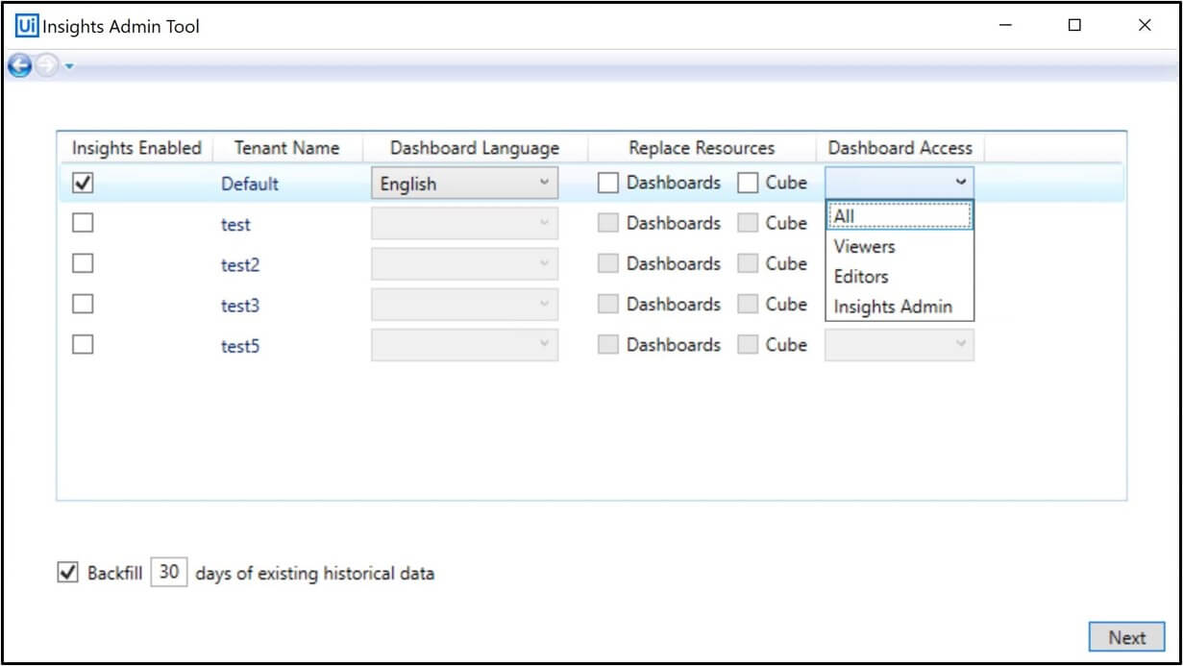Check Dashboards box in test row
1183x666 pixels.
click(608, 223)
